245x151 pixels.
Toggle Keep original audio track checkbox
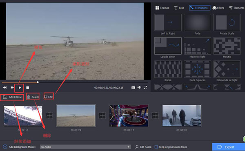(x=156, y=147)
